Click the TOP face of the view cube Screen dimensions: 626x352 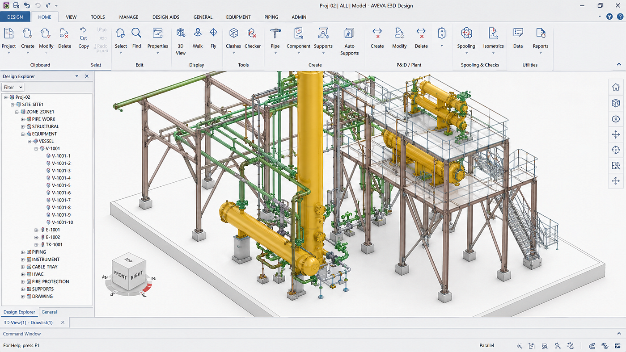pyautogui.click(x=128, y=261)
